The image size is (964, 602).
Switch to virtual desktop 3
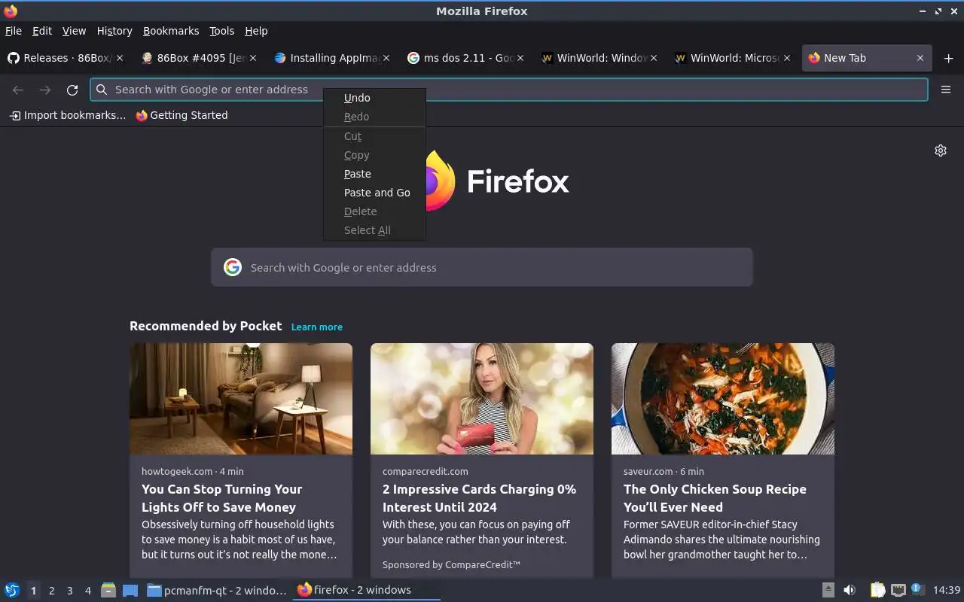coord(69,591)
